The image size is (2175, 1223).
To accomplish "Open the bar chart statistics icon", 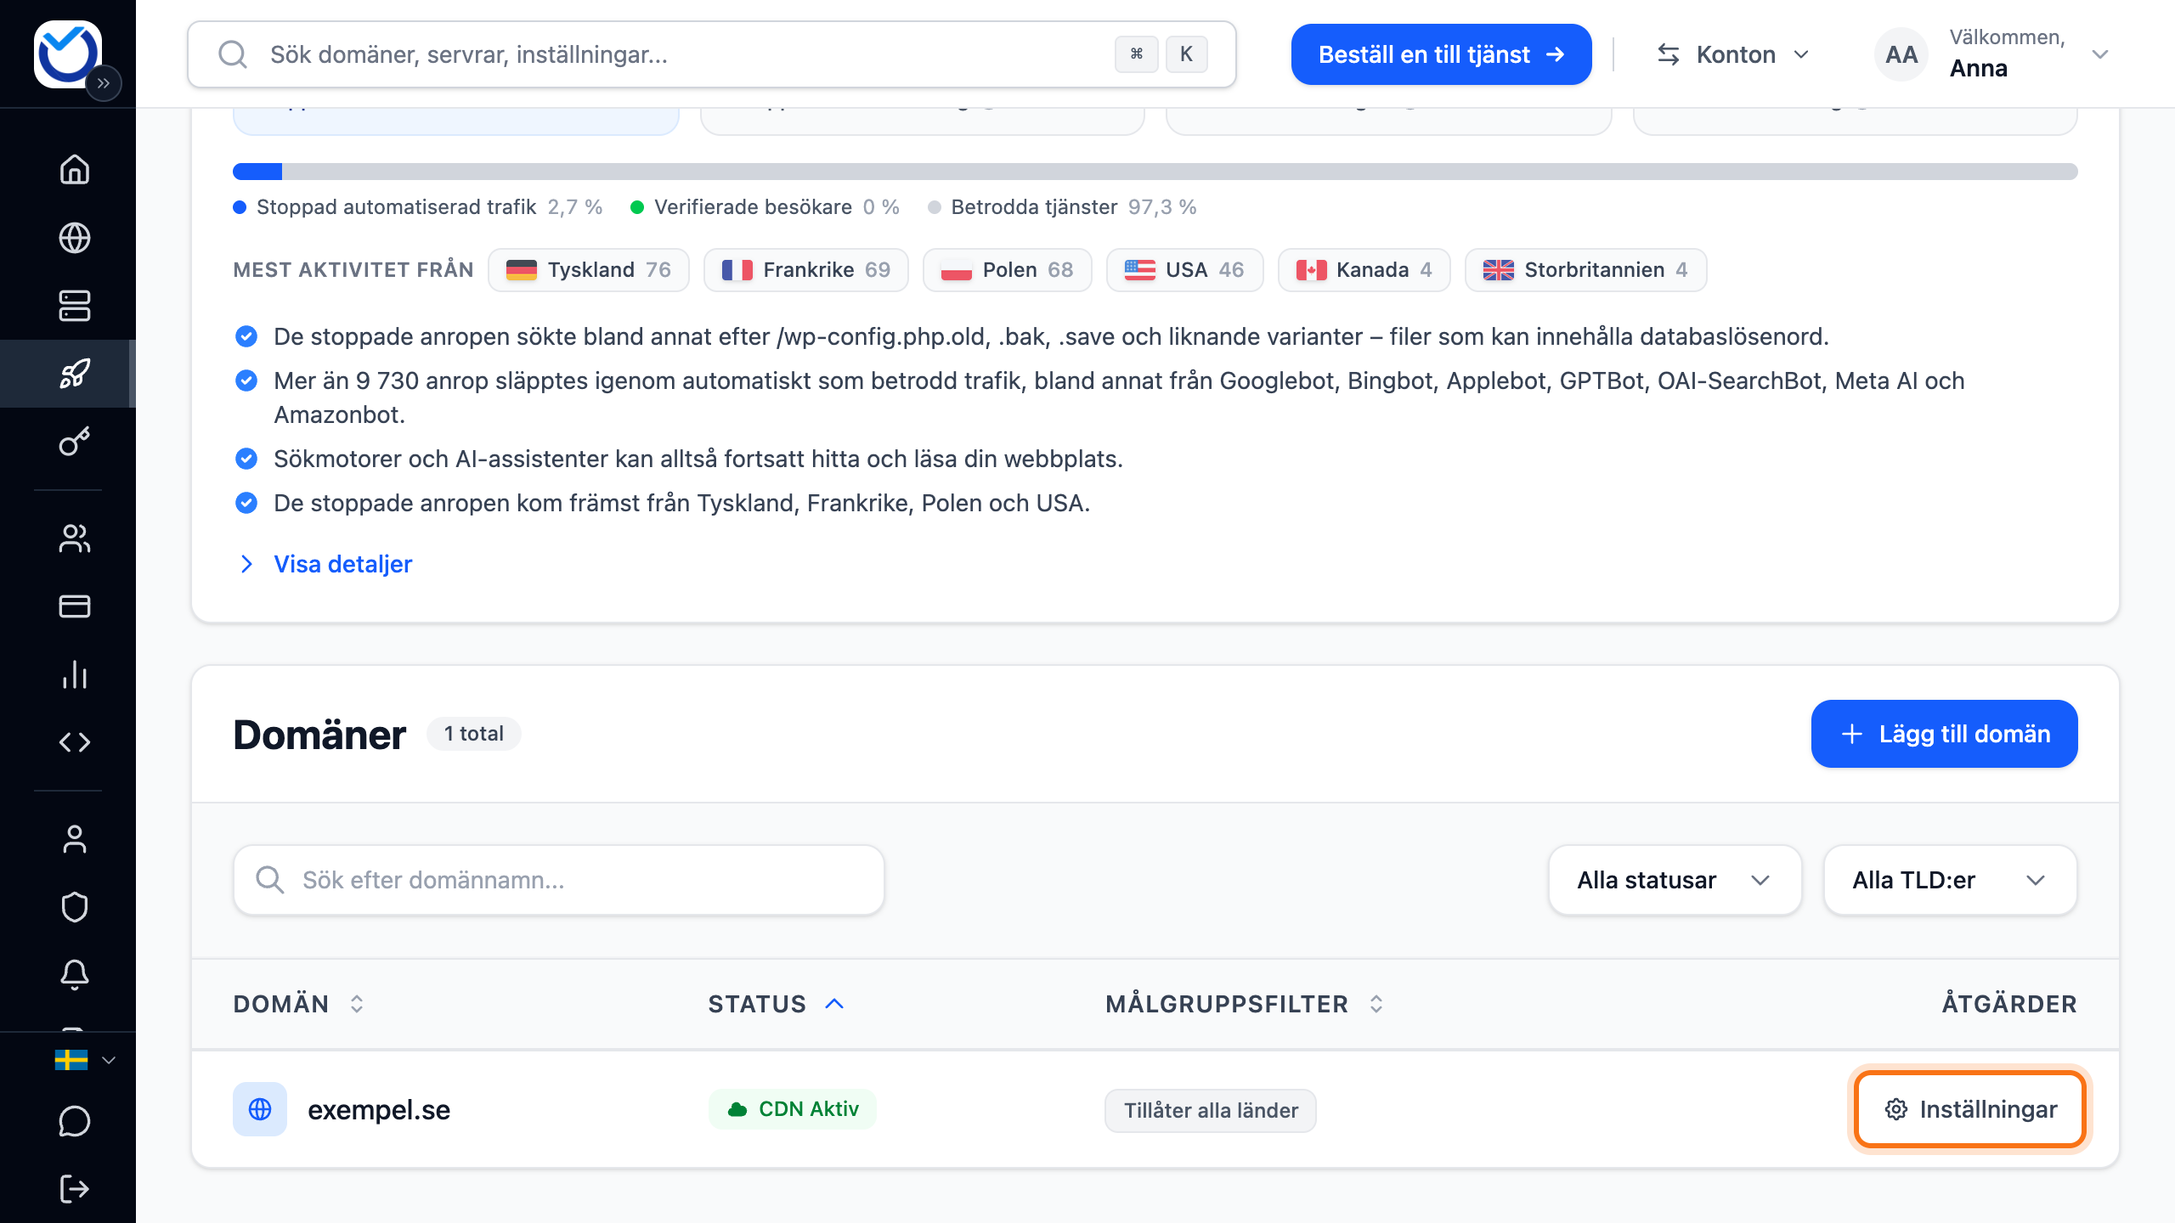I will pos(75,674).
